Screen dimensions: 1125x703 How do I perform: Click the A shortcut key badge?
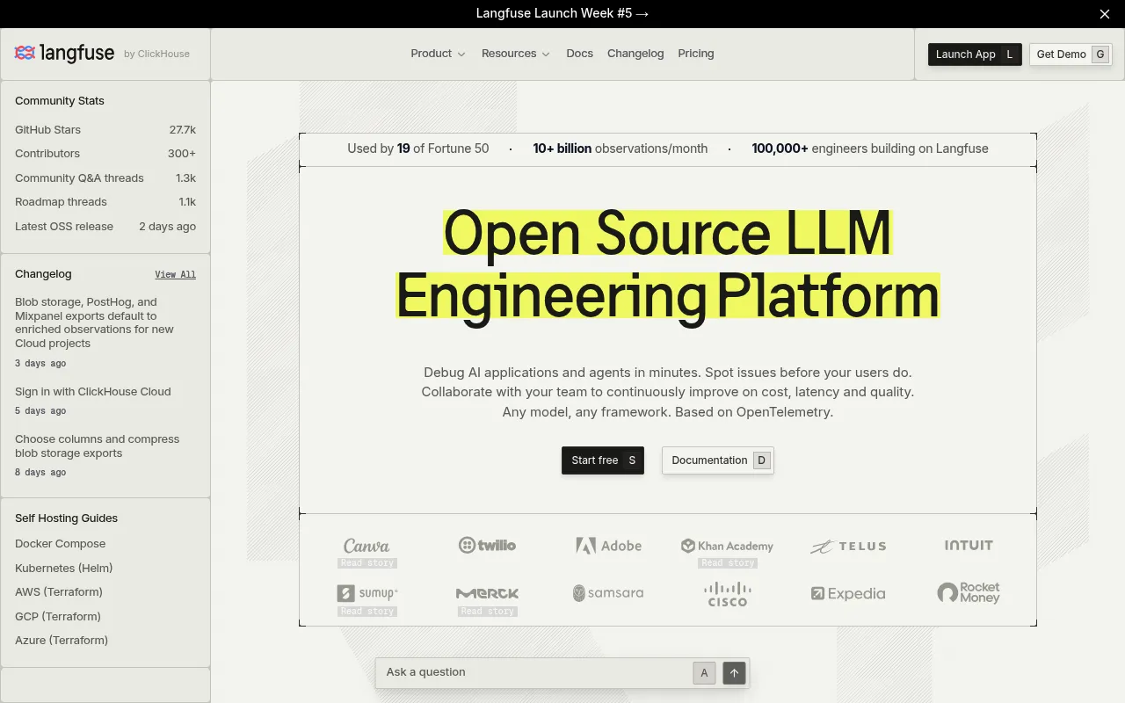point(704,673)
